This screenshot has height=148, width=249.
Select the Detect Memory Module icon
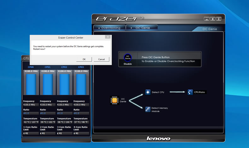pyautogui.click(x=148, y=109)
